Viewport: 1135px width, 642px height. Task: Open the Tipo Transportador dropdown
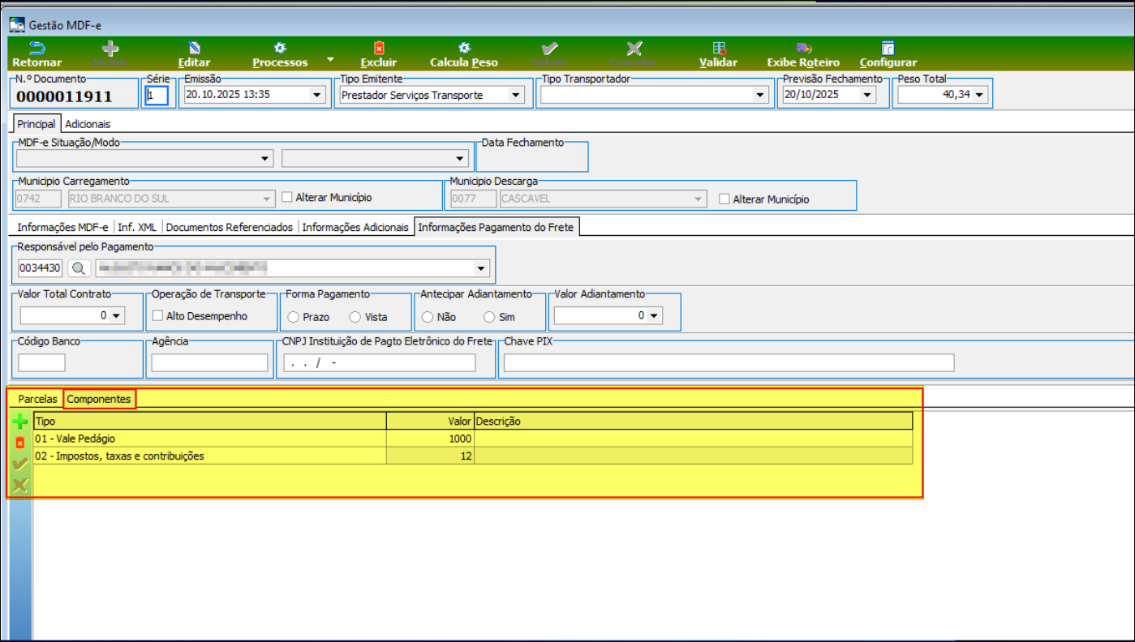759,95
